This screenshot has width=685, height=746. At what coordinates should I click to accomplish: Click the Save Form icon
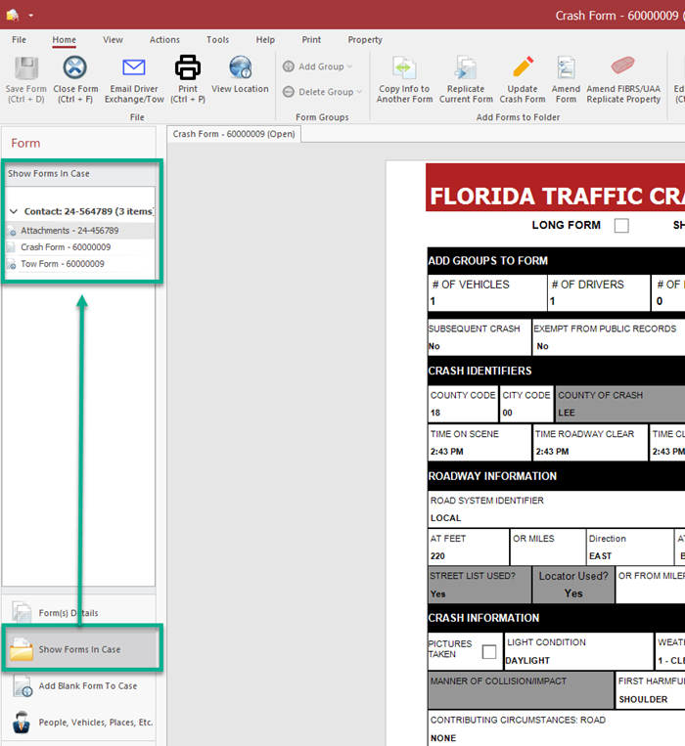point(26,68)
